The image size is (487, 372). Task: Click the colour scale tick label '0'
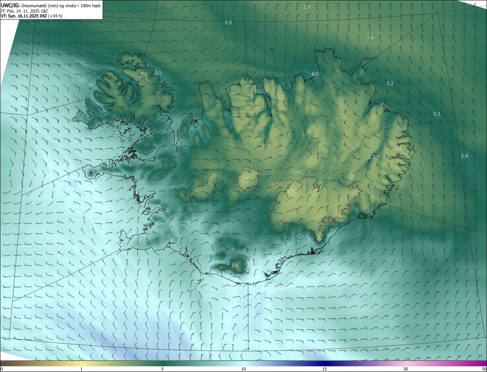(x=2, y=369)
